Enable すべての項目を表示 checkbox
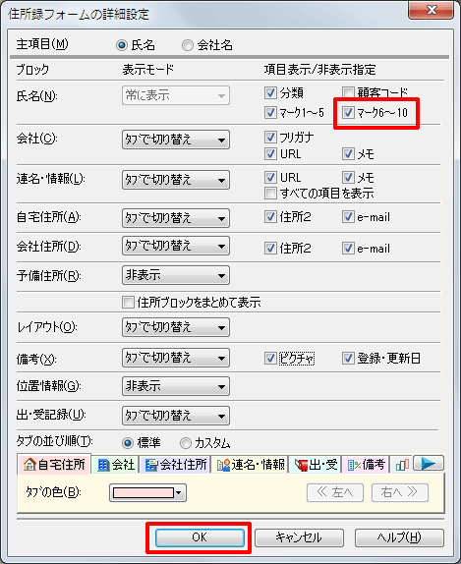This screenshot has width=461, height=564. point(270,194)
